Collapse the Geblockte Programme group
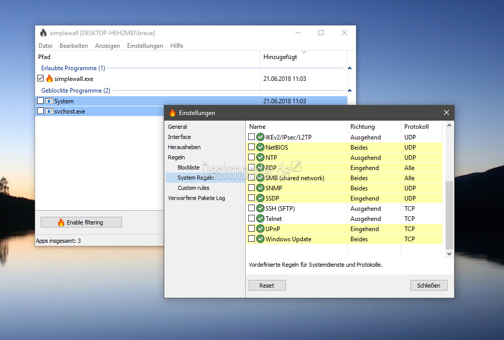 (x=350, y=91)
